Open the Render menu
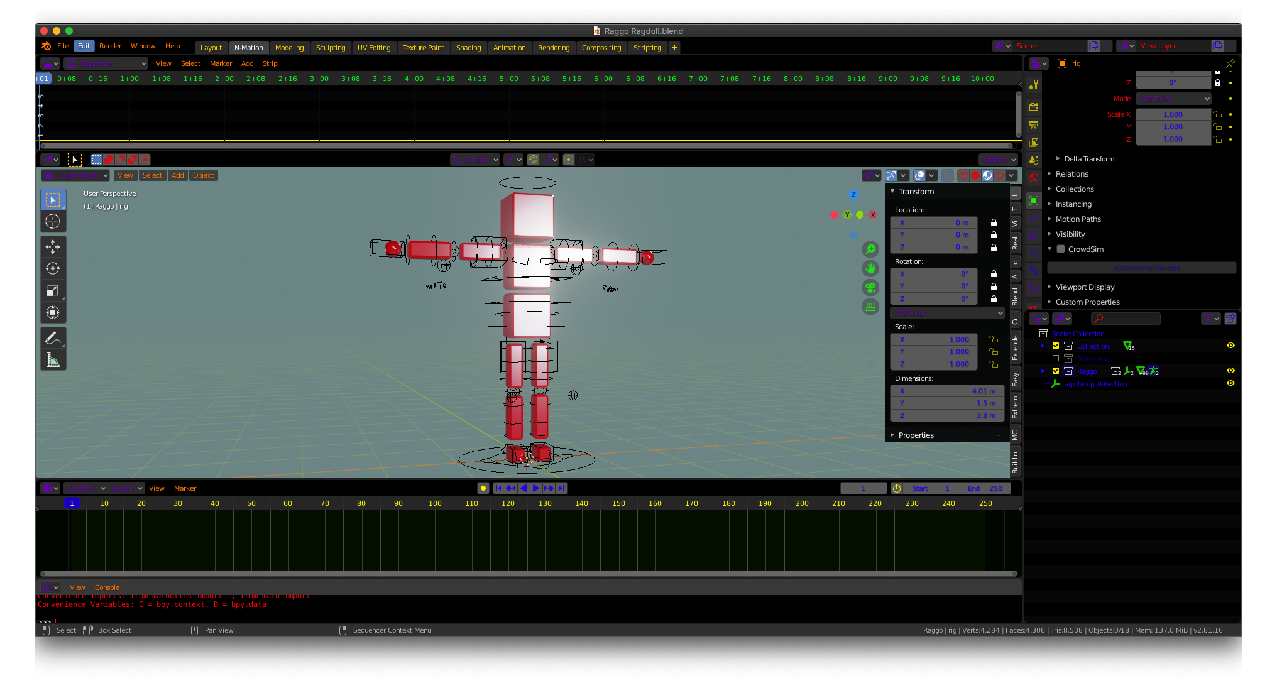 (110, 46)
